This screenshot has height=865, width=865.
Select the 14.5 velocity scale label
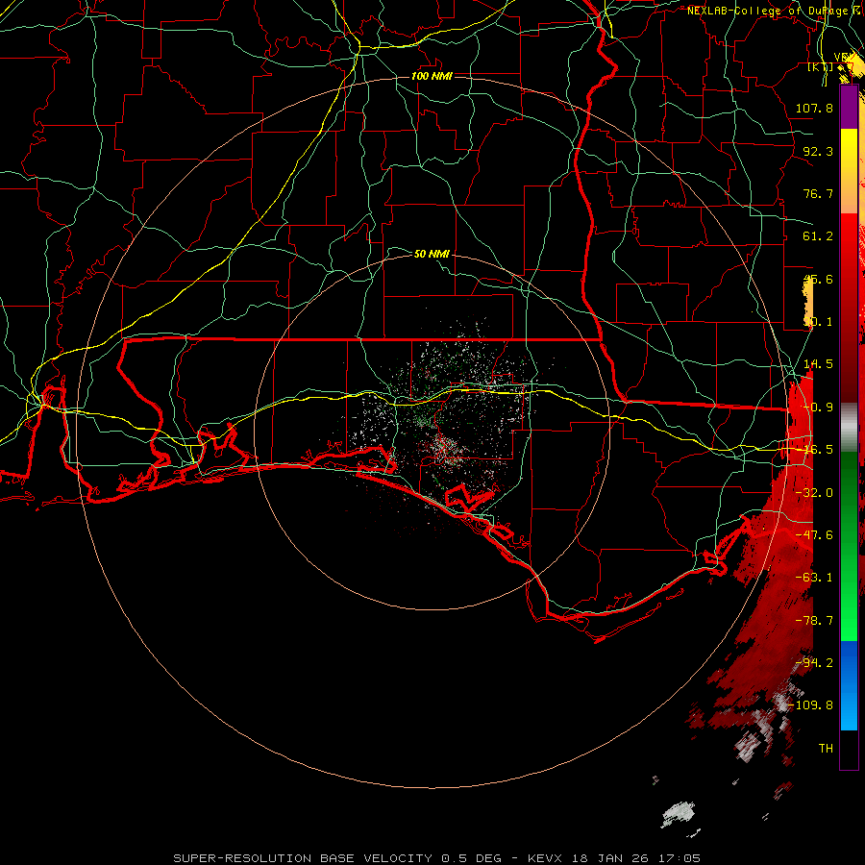(818, 364)
